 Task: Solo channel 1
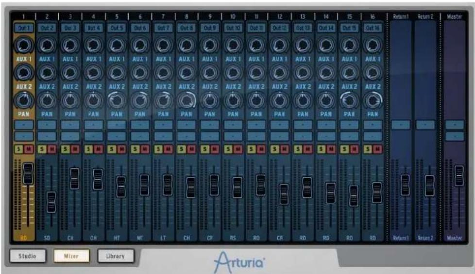click(19, 149)
